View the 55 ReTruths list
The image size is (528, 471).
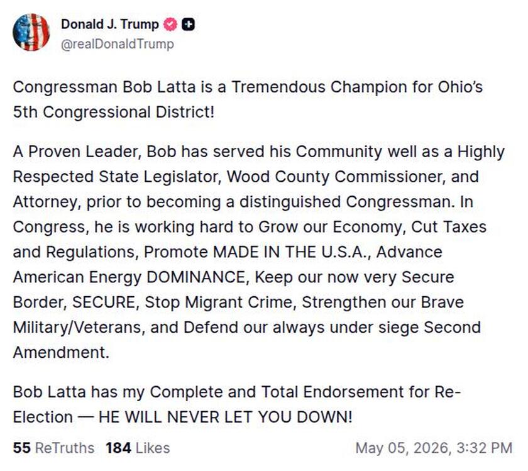pyautogui.click(x=54, y=448)
